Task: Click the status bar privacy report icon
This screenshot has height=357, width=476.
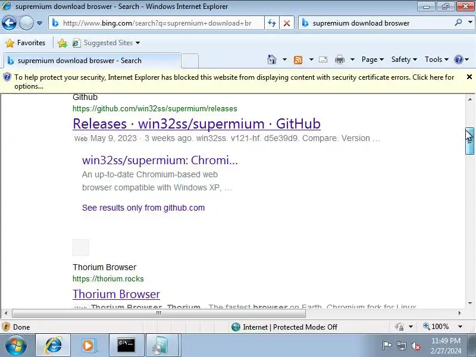Action: [x=399, y=327]
